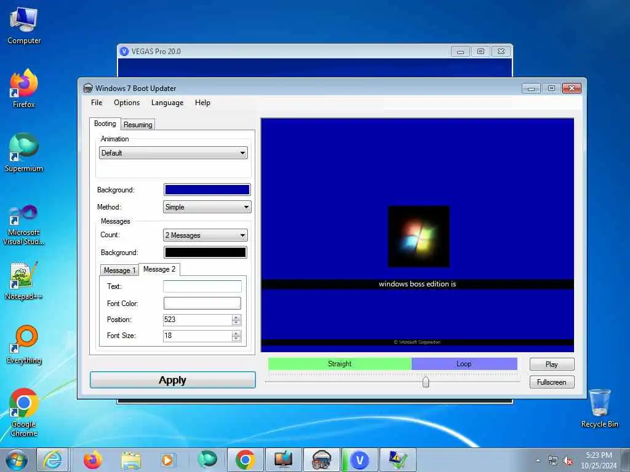Click the taskbar icon with warning checkmark

click(x=398, y=460)
